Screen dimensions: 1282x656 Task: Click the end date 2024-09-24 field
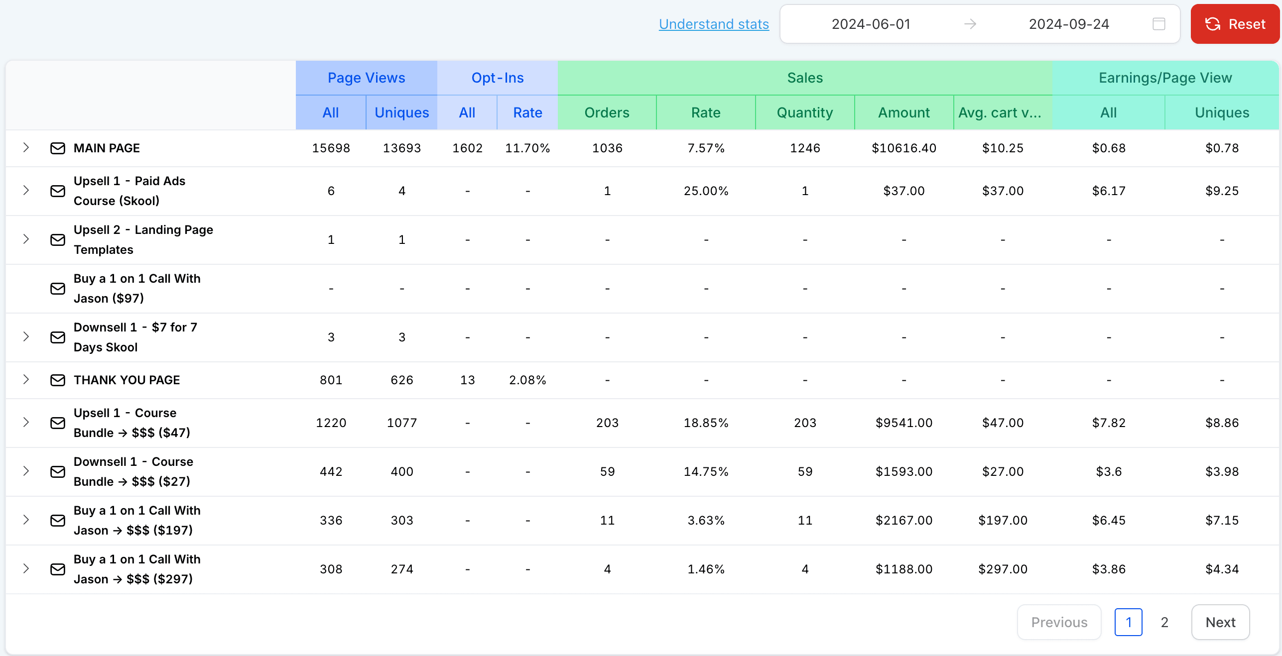tap(1068, 24)
